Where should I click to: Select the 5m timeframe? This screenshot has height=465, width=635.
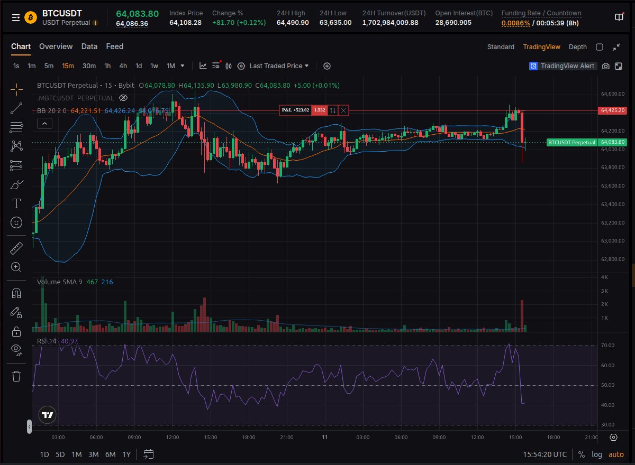click(49, 66)
